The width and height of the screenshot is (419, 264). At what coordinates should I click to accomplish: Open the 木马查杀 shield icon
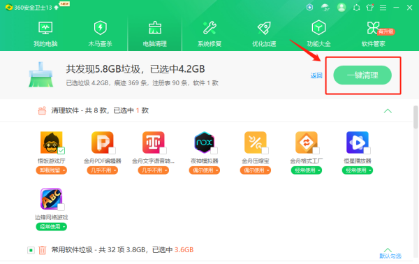coord(100,28)
